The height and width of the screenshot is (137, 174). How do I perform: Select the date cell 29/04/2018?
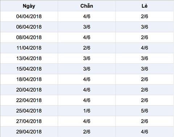click(29, 132)
